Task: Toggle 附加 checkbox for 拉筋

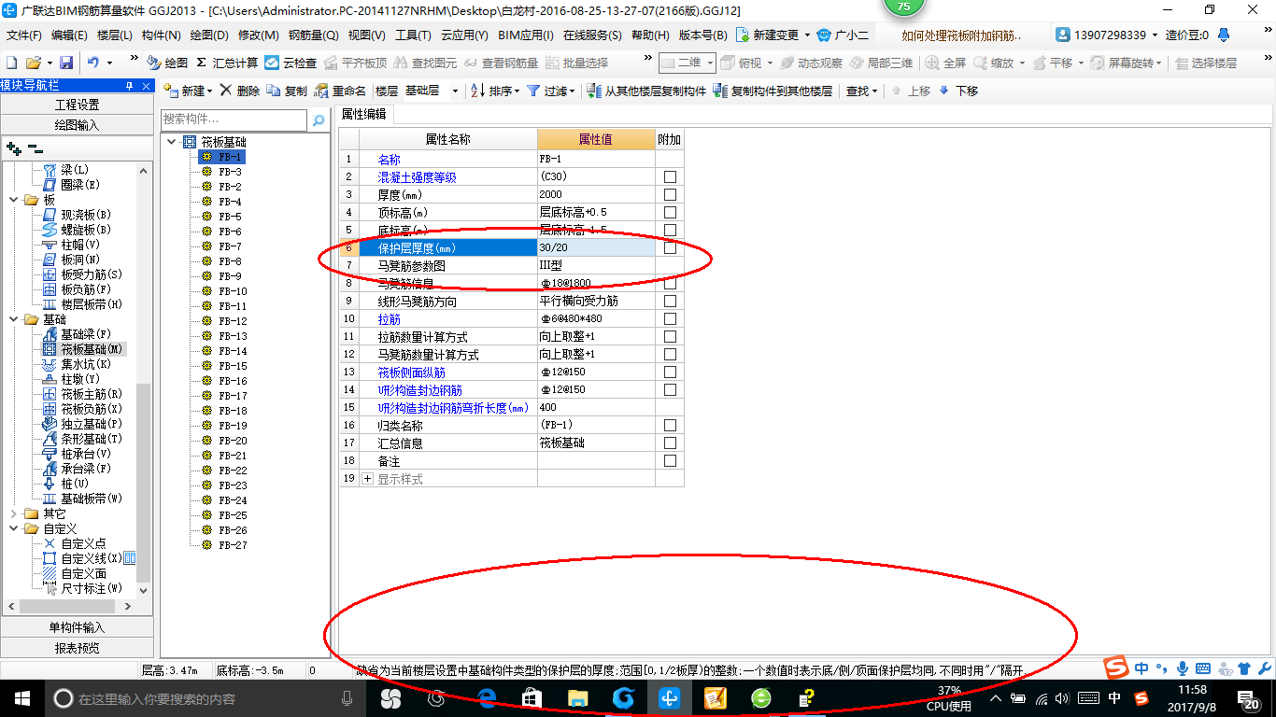Action: 670,318
